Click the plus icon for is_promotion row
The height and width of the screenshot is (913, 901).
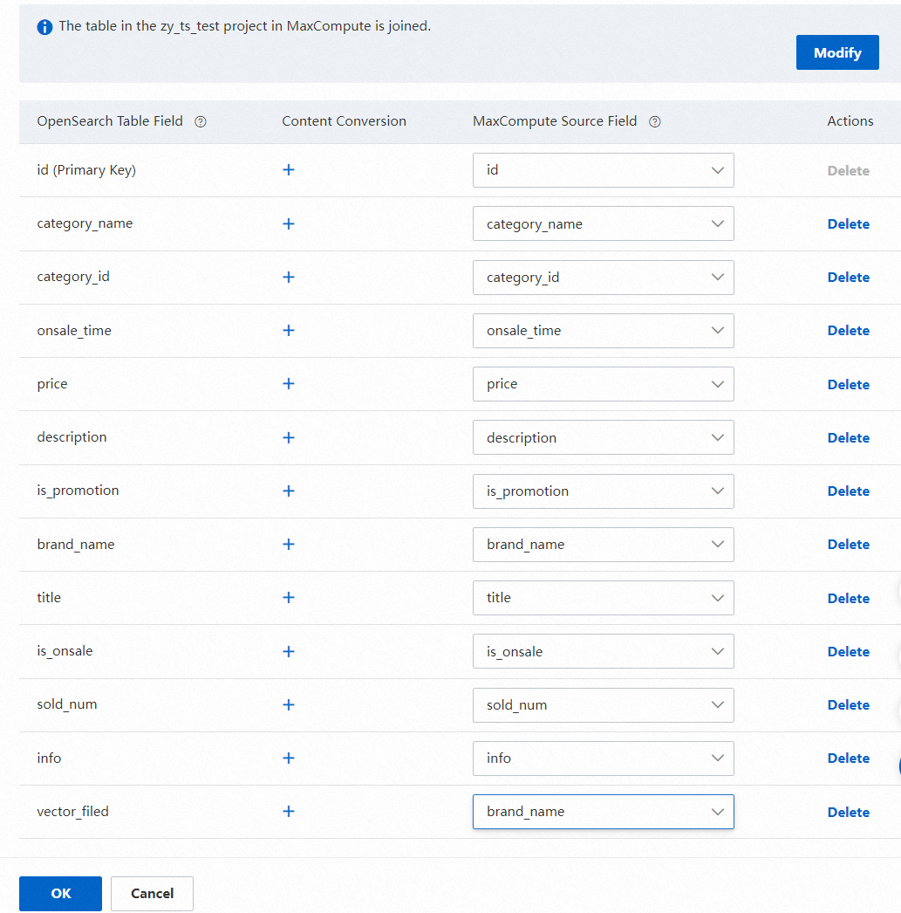[289, 491]
